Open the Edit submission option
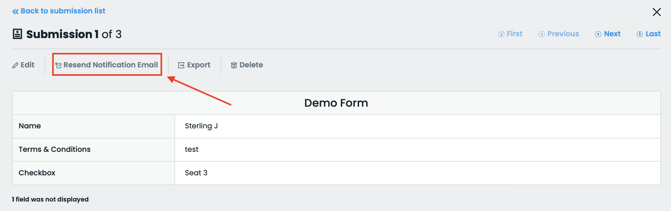Image resolution: width=671 pixels, height=211 pixels. pos(27,65)
